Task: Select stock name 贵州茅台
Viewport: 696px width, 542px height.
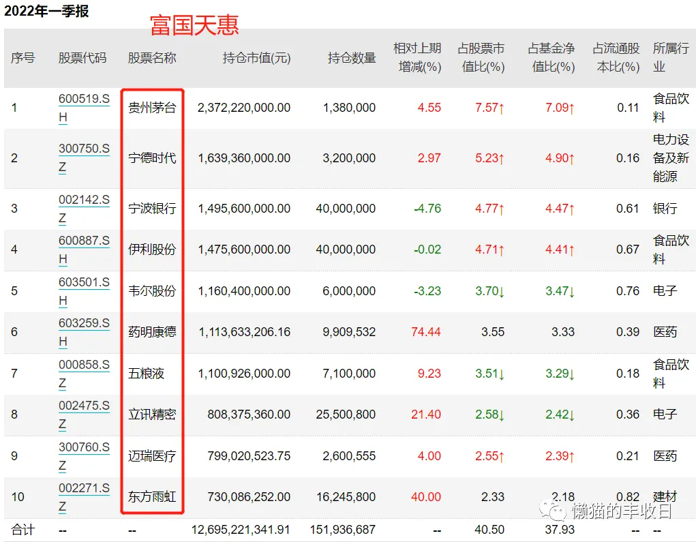Action: (152, 108)
